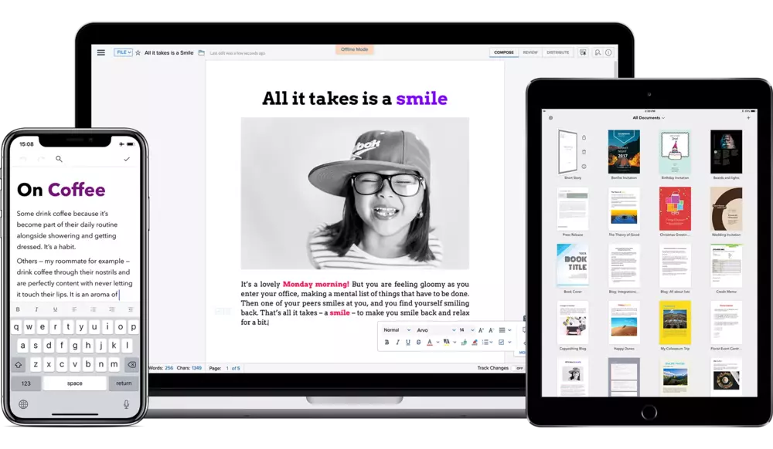
Task: Open the Birthday Invitation thumbnail on the tablet
Action: 675,152
